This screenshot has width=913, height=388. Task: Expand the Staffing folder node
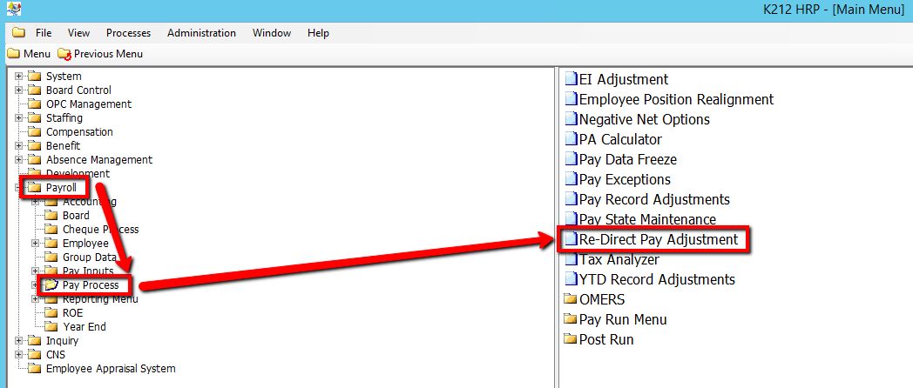coord(19,118)
